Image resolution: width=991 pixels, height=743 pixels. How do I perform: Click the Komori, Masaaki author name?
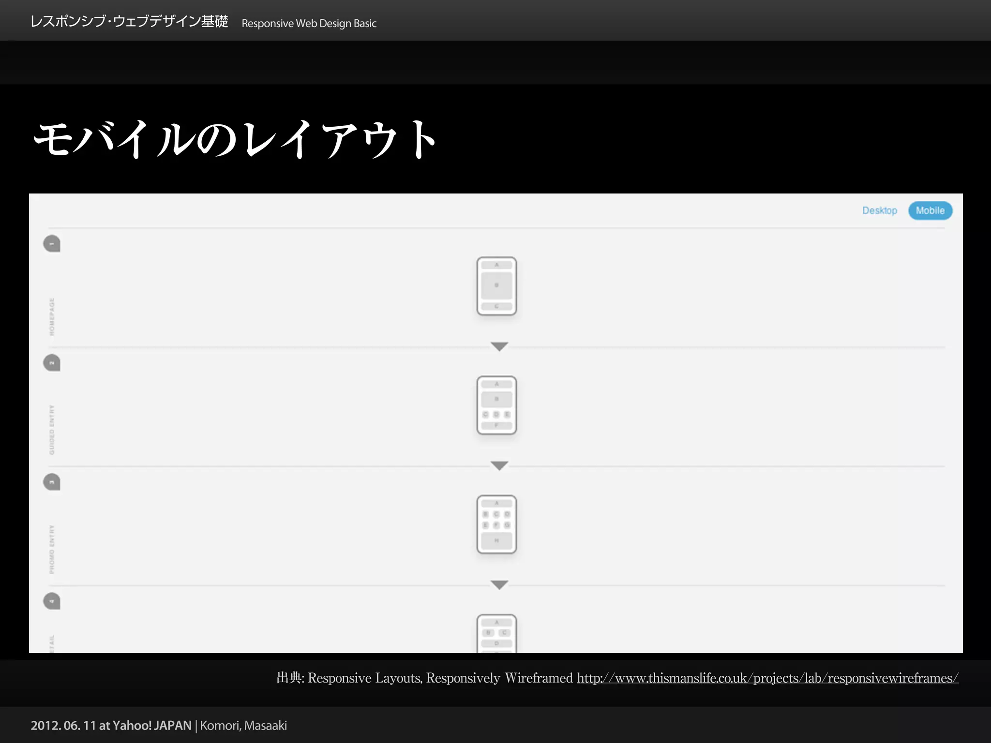(x=243, y=726)
